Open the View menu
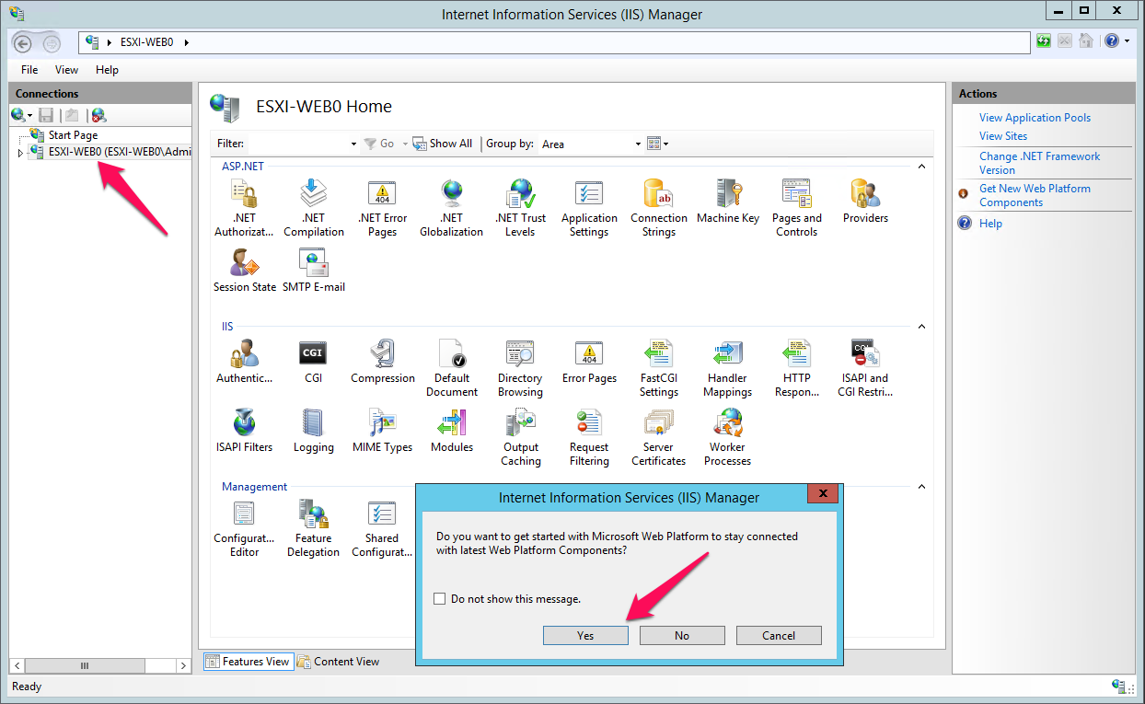Image resolution: width=1145 pixels, height=704 pixels. click(x=66, y=70)
